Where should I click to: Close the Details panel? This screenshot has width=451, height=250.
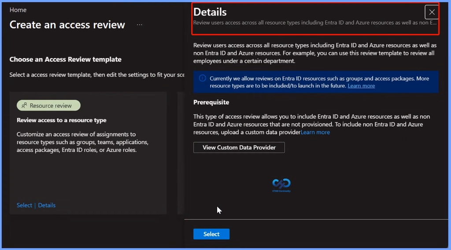432,12
